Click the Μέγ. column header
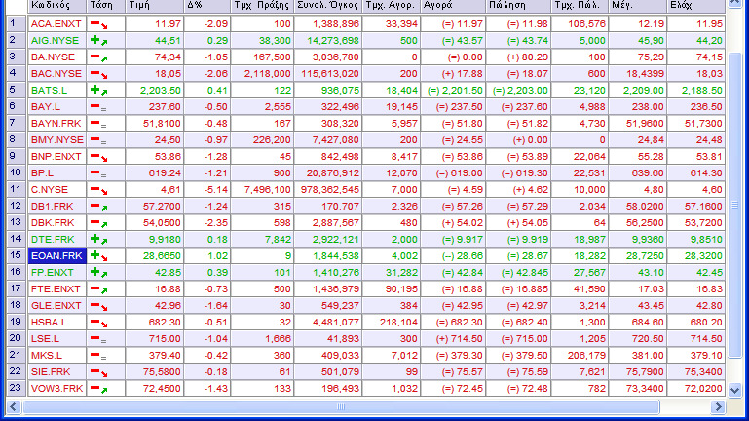Viewport: 749px width, 421px height. (x=638, y=6)
